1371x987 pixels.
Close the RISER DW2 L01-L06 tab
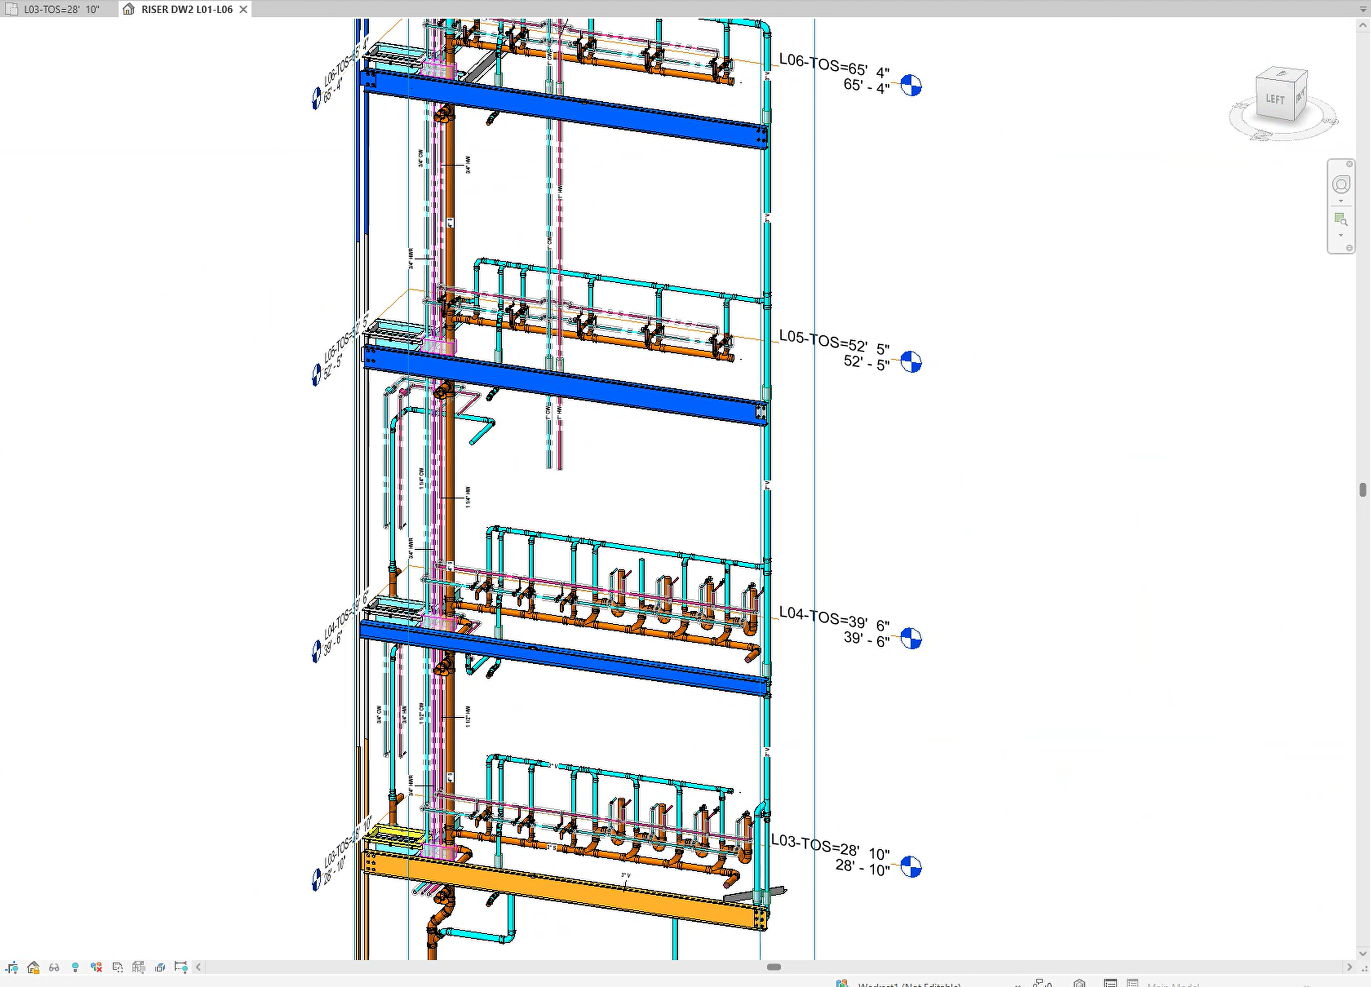(243, 9)
